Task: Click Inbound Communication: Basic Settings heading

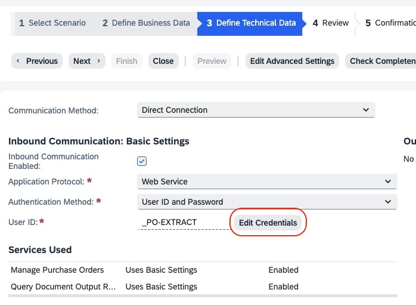Action: pyautogui.click(x=99, y=141)
